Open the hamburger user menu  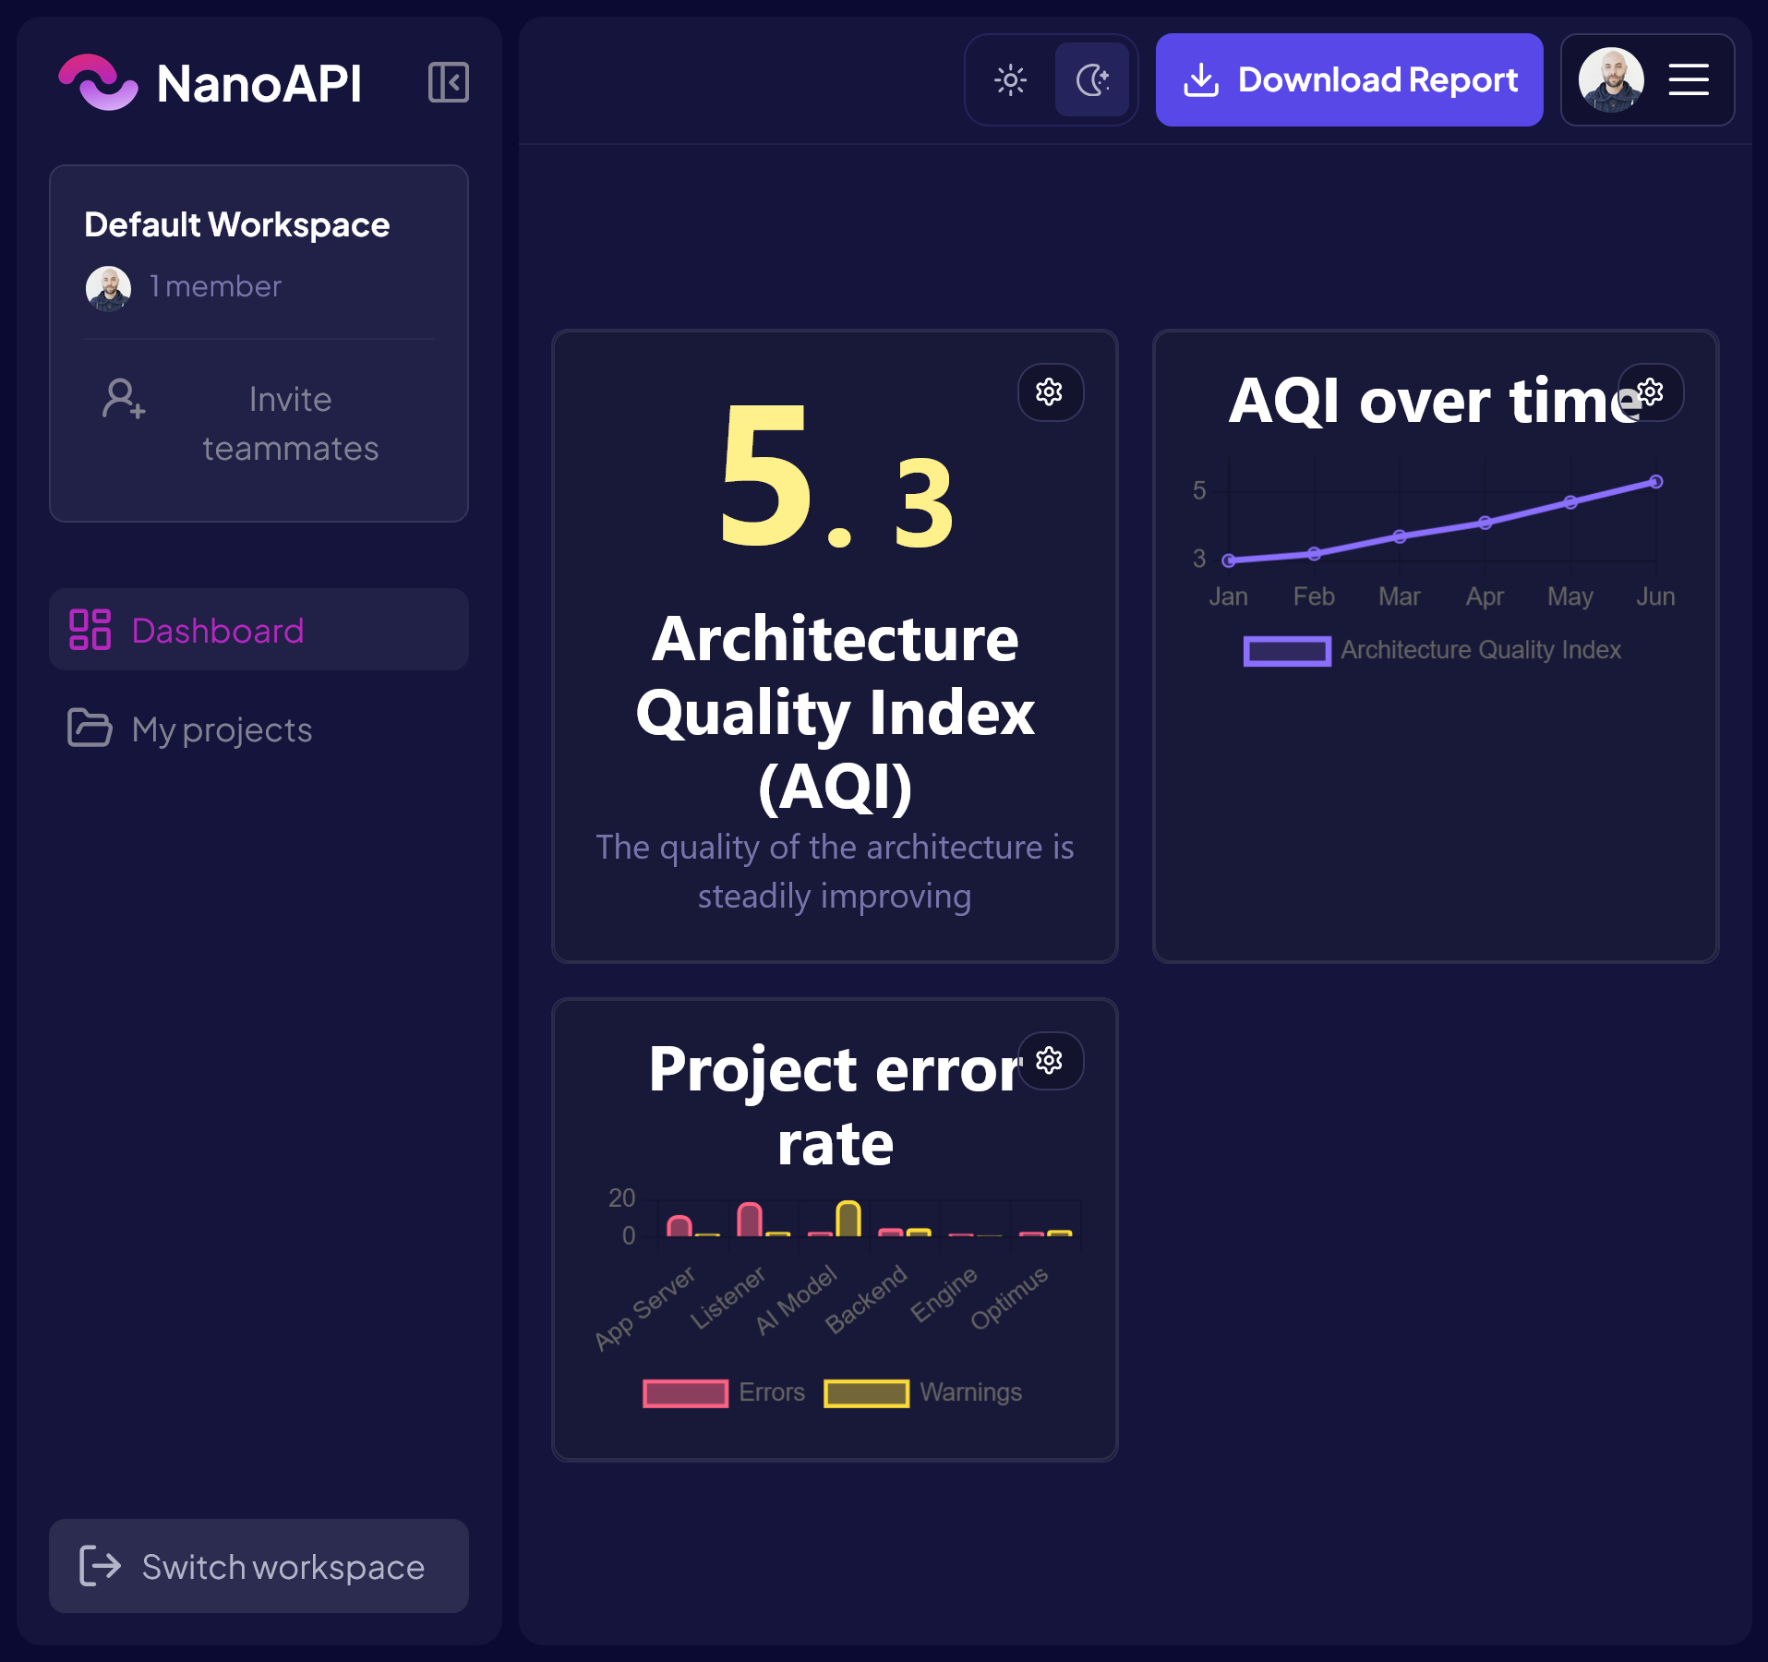click(1689, 80)
